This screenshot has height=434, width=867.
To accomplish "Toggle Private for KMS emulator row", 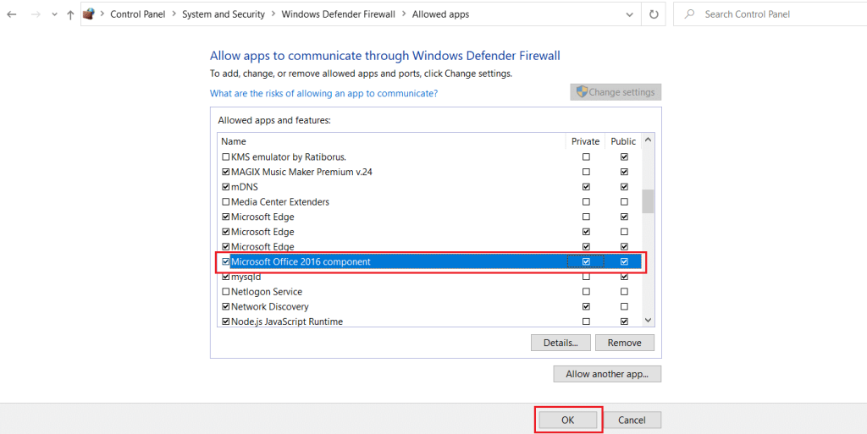I will pyautogui.click(x=586, y=157).
